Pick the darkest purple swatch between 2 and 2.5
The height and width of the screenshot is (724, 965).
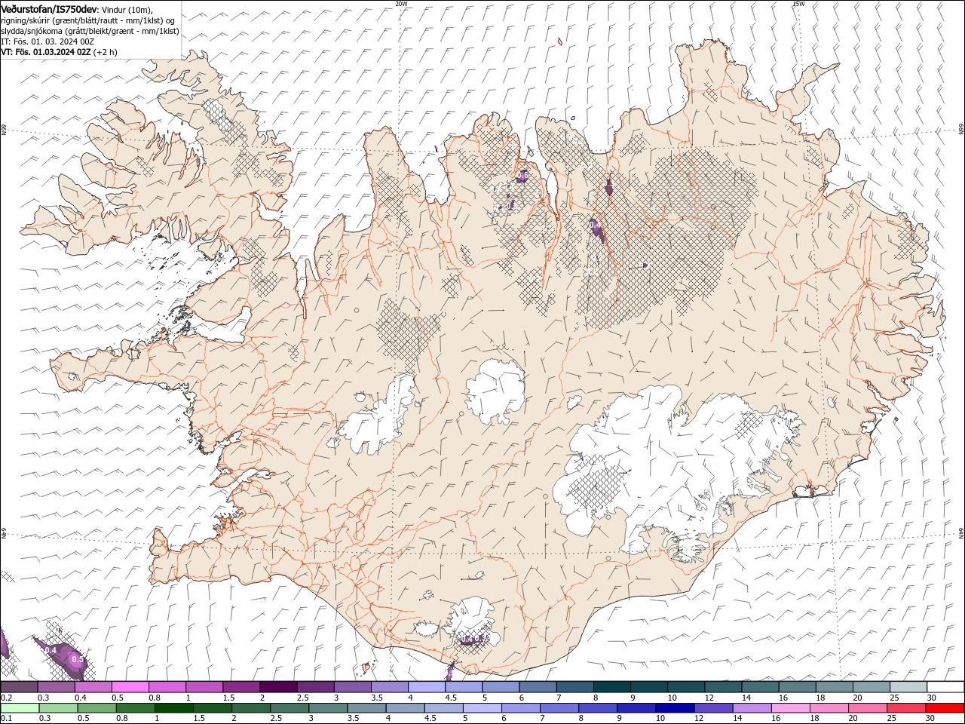click(277, 687)
